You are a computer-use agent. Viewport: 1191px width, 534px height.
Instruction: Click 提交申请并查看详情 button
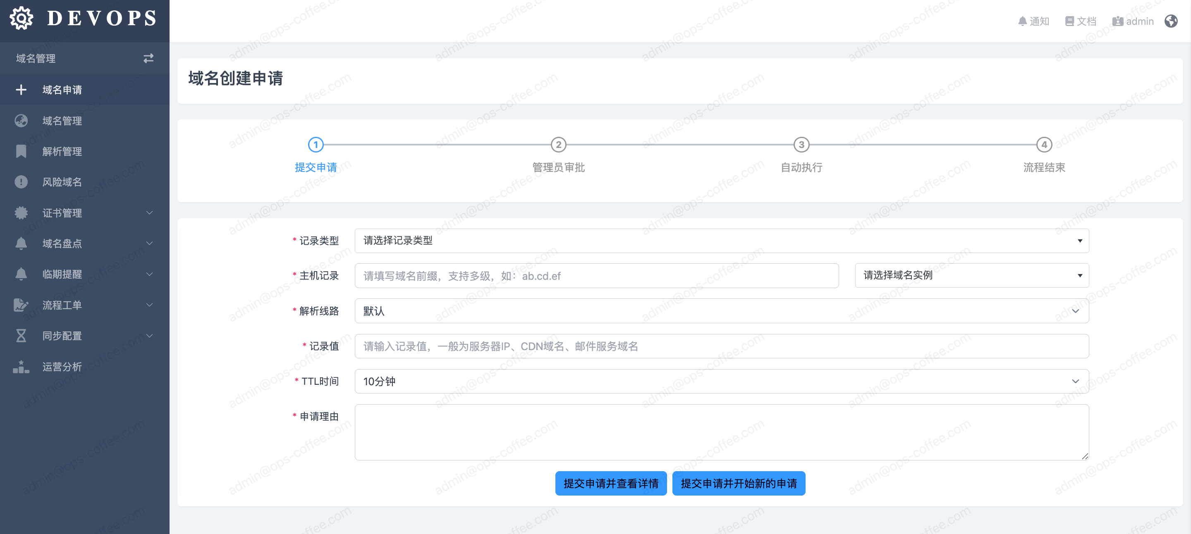tap(610, 483)
